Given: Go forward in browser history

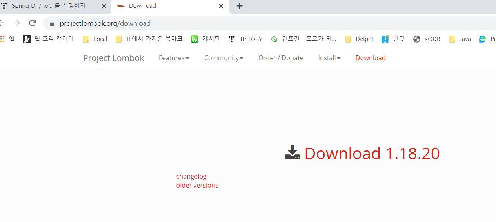Looking at the screenshot, I should pos(16,23).
